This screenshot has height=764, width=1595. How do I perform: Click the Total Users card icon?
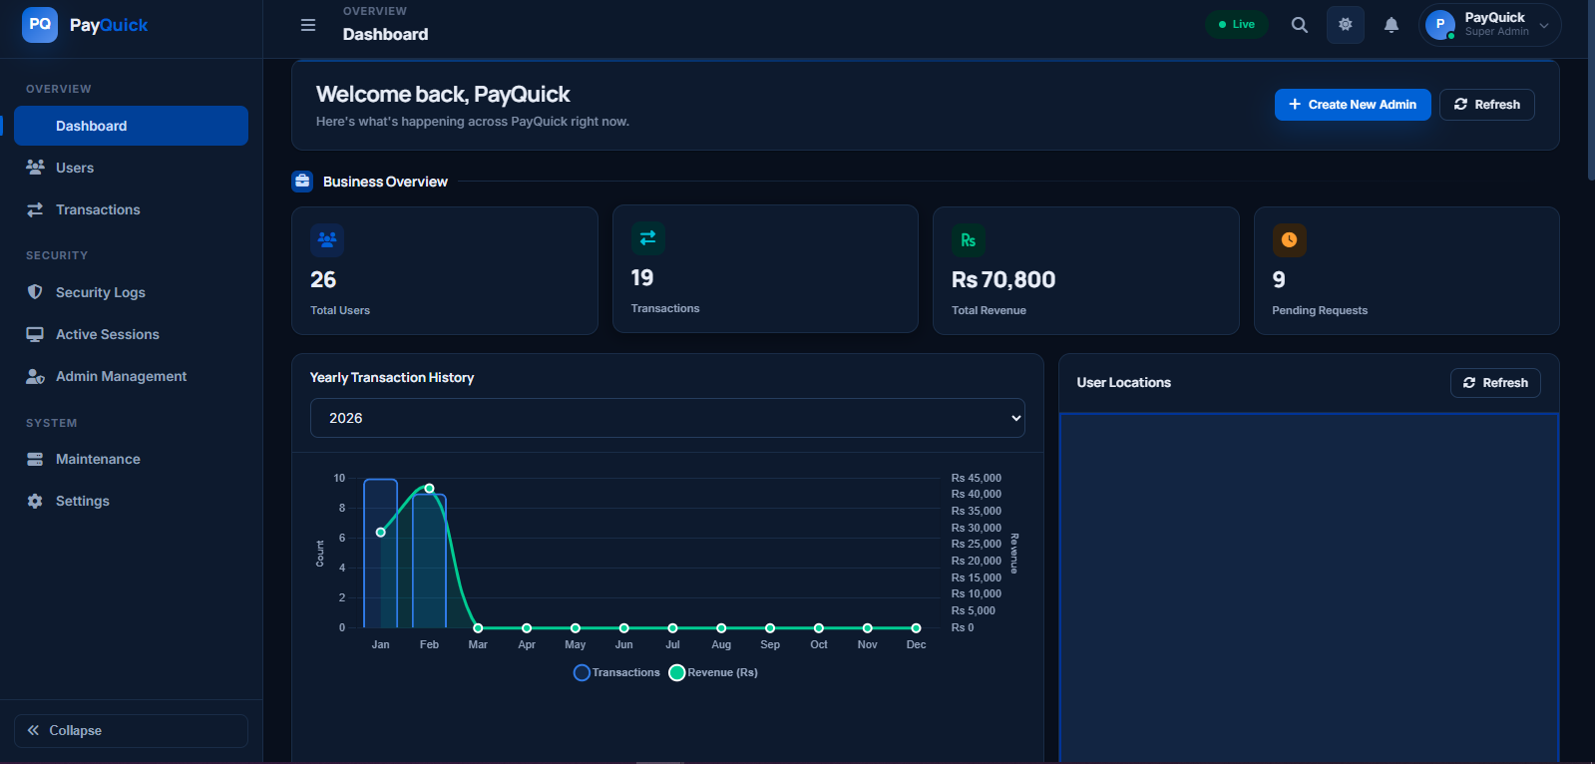point(327,239)
